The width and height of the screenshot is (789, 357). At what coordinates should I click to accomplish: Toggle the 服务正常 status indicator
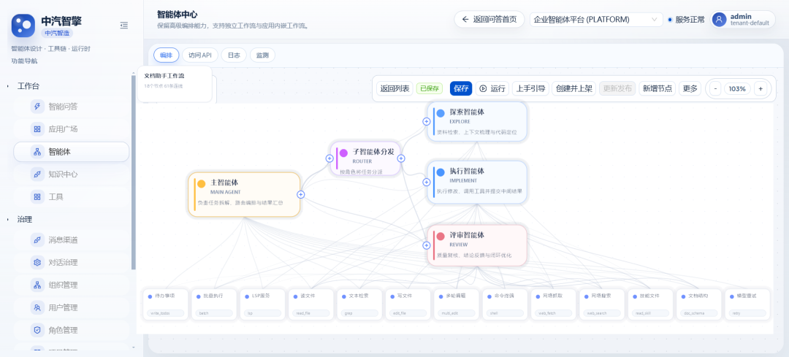[x=671, y=20]
